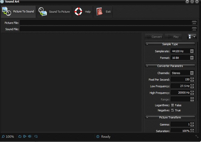The image size is (201, 142).
Task: Click the Picture To Sound icon image
Action: (x=7, y=11)
